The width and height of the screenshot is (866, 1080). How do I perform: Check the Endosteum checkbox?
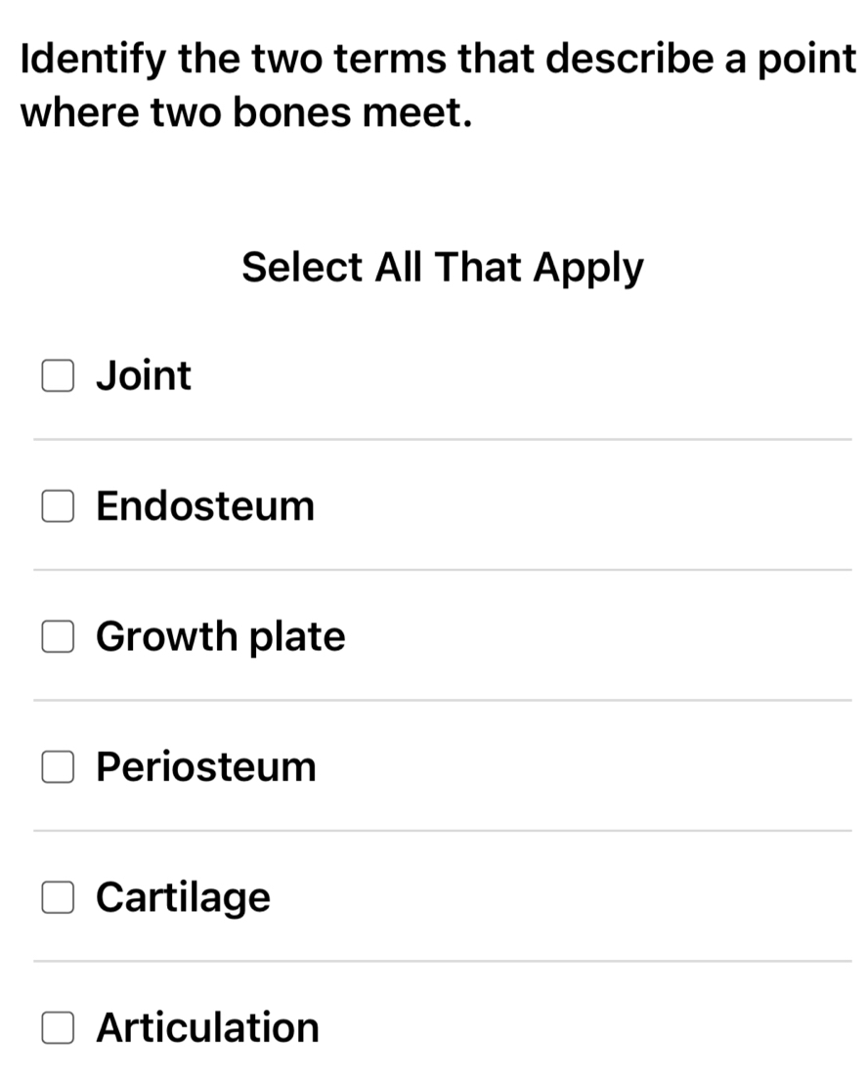click(57, 506)
